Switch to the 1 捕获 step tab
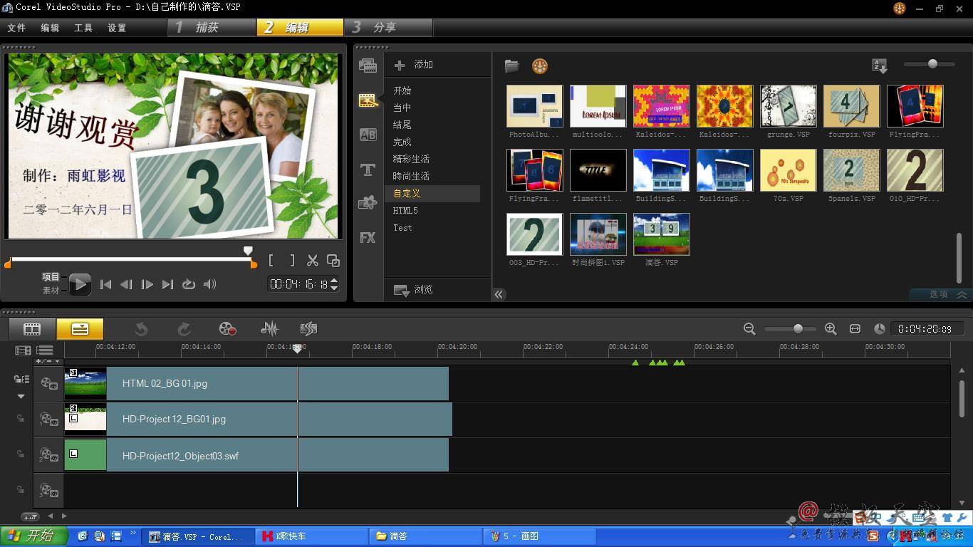 (212, 27)
